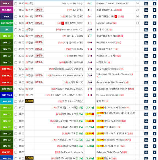158x160 pixels.
Task: Open stats chart icon for Lambton Jaffas match
Action: coord(146,23)
